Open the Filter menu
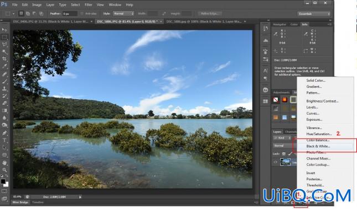 89,4
